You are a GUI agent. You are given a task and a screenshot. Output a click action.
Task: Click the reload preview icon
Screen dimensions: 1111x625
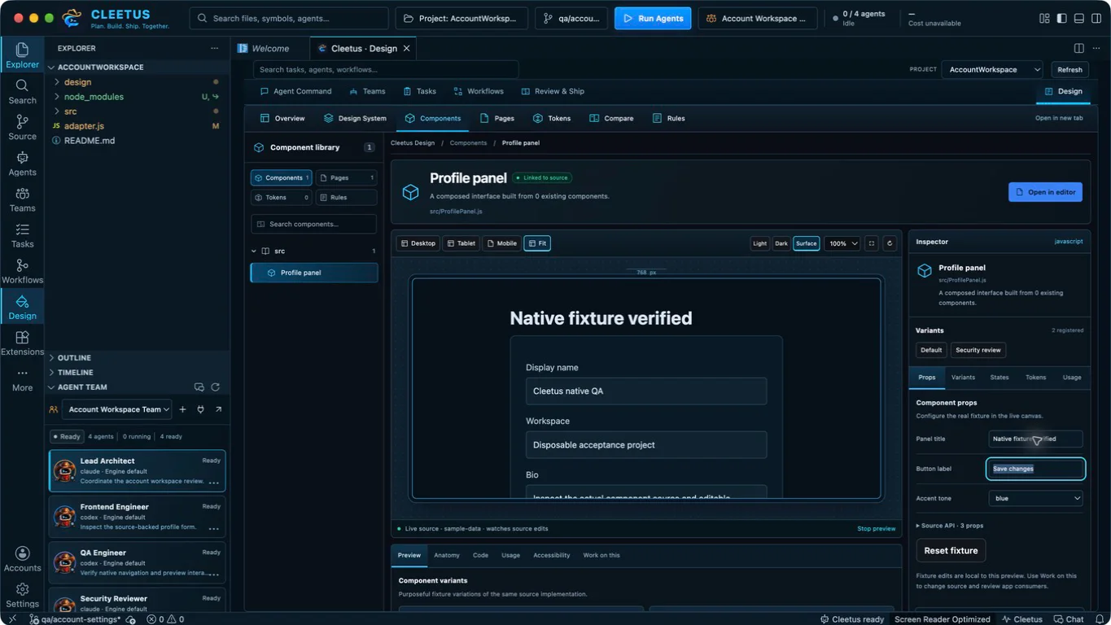point(890,243)
